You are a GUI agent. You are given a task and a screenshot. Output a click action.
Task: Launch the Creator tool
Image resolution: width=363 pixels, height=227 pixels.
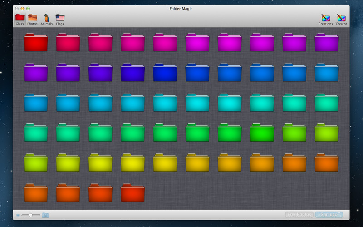(341, 20)
